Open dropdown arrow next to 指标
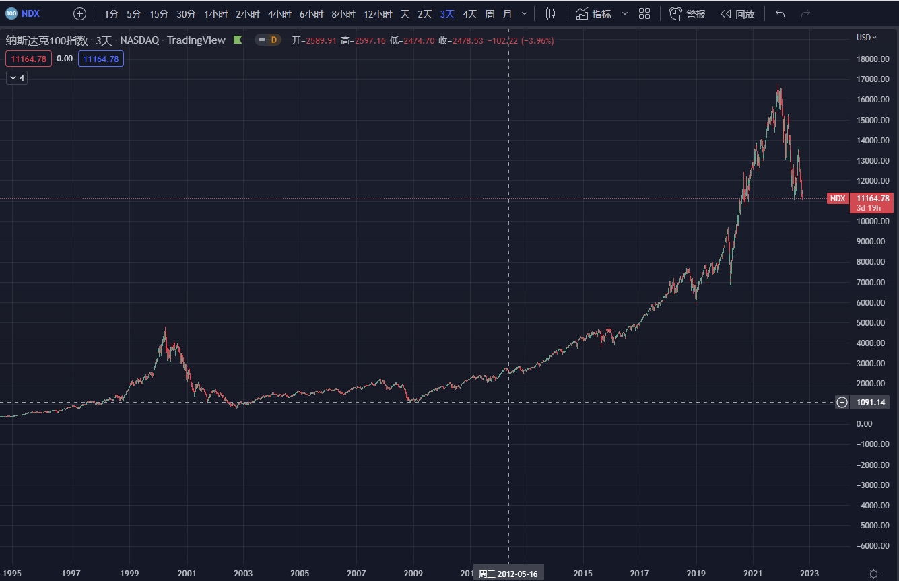 click(x=624, y=13)
